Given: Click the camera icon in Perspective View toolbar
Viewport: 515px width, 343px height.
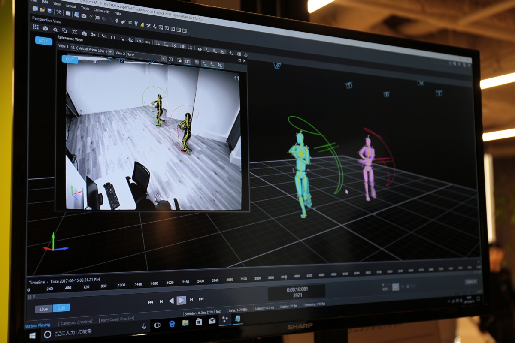Looking at the screenshot, I should (x=84, y=33).
